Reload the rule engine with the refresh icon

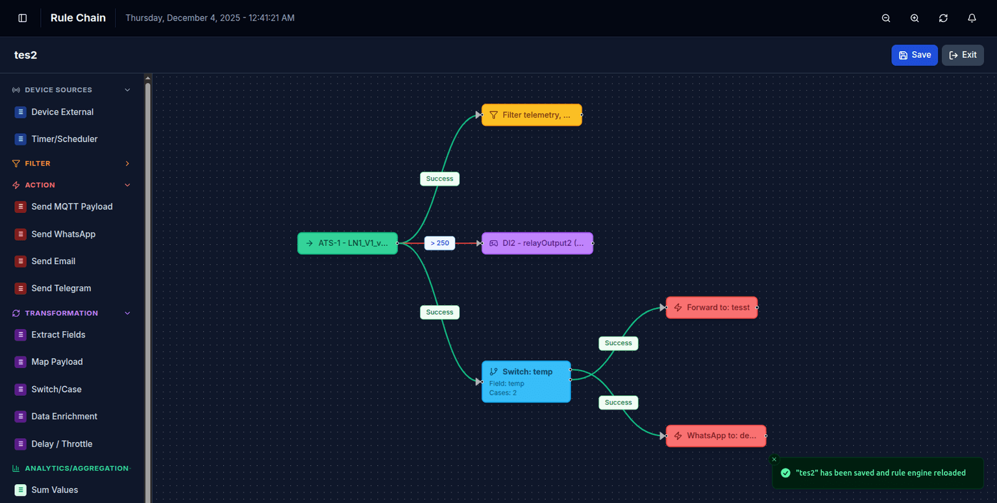point(943,18)
